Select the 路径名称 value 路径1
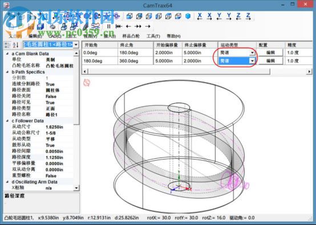This screenshot has height=225, width=316. pyautogui.click(x=51, y=114)
